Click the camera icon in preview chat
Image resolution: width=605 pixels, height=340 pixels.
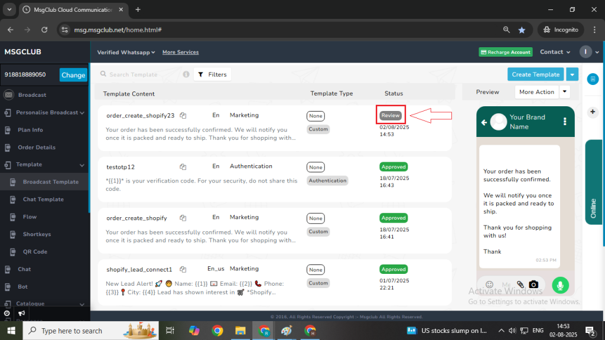tap(534, 285)
